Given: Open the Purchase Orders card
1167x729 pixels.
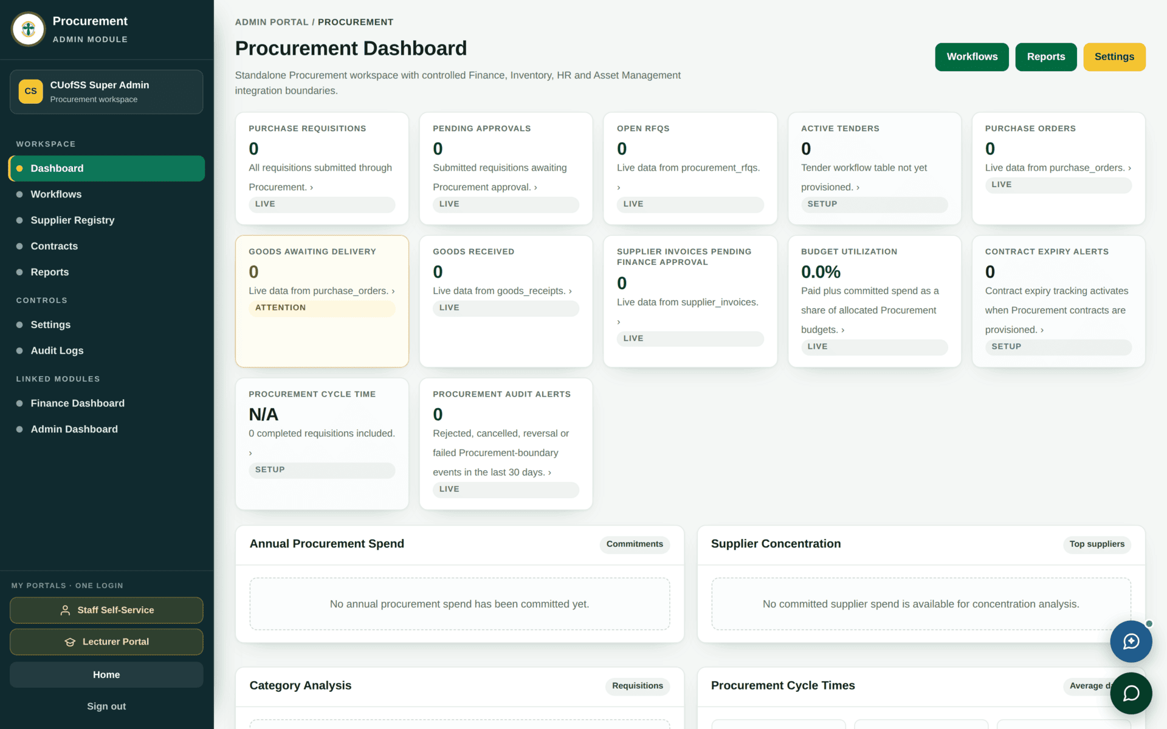Looking at the screenshot, I should 1058,168.
